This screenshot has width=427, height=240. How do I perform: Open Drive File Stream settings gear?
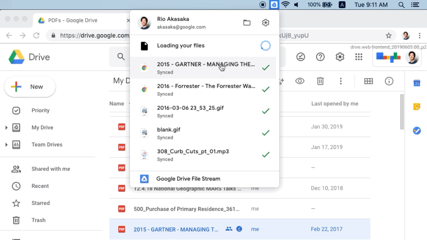[x=266, y=23]
